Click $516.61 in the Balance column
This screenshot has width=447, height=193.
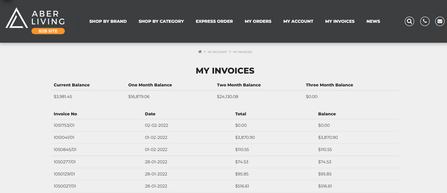325,186
